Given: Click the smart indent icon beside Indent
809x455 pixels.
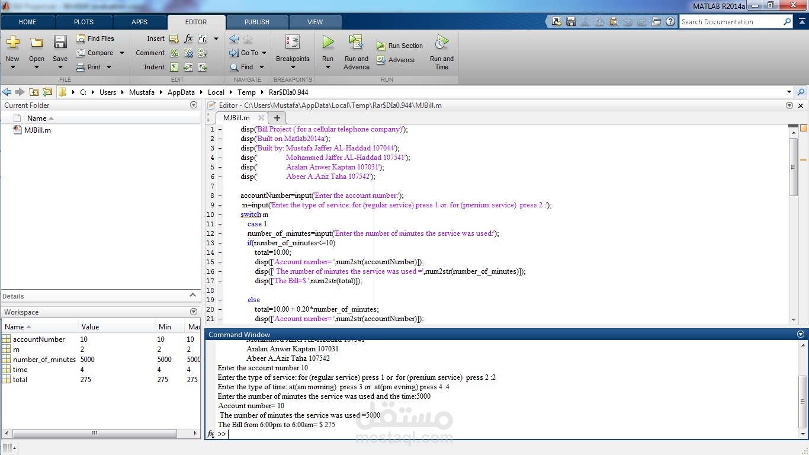Looking at the screenshot, I should coord(174,67).
